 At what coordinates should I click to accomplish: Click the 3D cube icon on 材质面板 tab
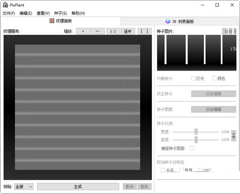click(x=168, y=21)
